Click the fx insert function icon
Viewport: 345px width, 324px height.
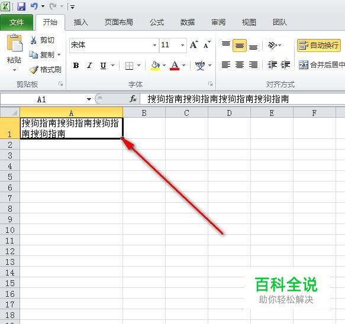point(133,99)
